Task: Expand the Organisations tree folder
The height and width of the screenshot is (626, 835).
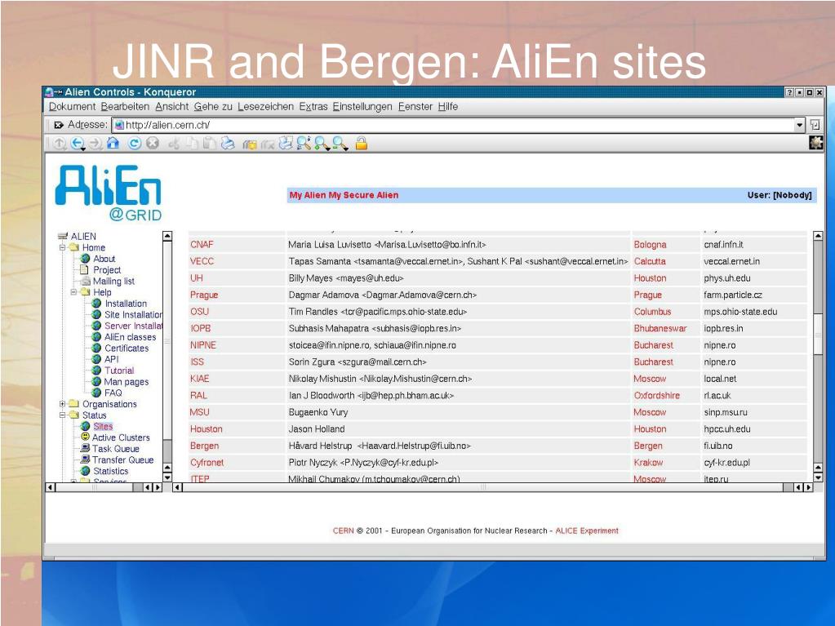Action: pos(62,403)
